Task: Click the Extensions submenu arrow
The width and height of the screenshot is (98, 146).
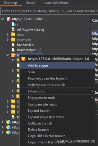Action: point(92,91)
